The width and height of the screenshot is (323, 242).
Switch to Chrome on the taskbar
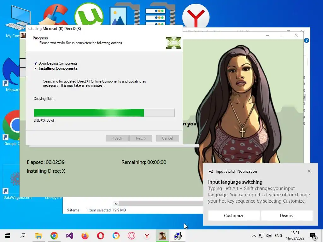[54, 236]
